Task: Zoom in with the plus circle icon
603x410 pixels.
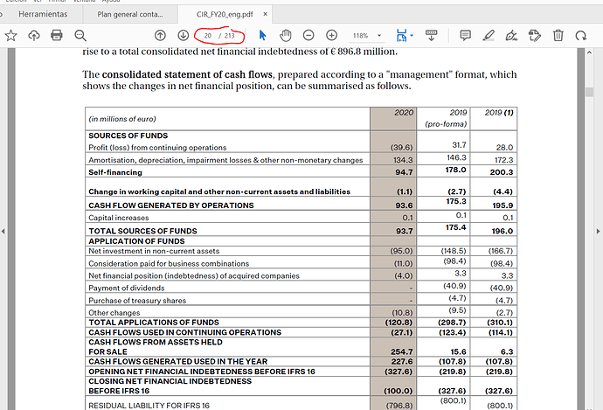Action: pos(331,35)
